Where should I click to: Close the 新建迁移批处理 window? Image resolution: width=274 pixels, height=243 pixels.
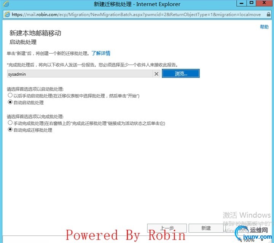[x=264, y=3]
